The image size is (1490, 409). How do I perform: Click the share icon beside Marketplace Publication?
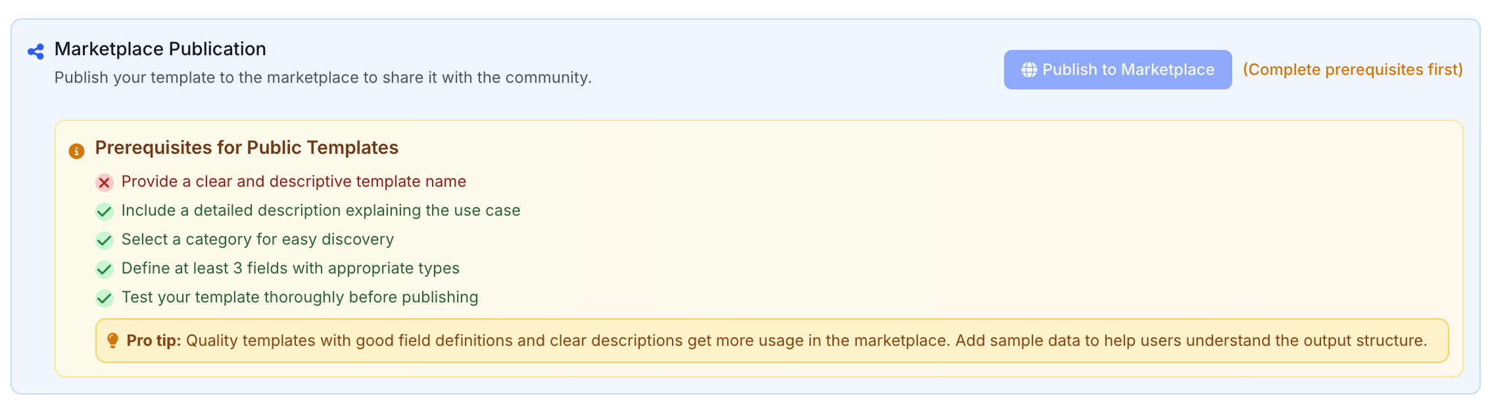[36, 51]
